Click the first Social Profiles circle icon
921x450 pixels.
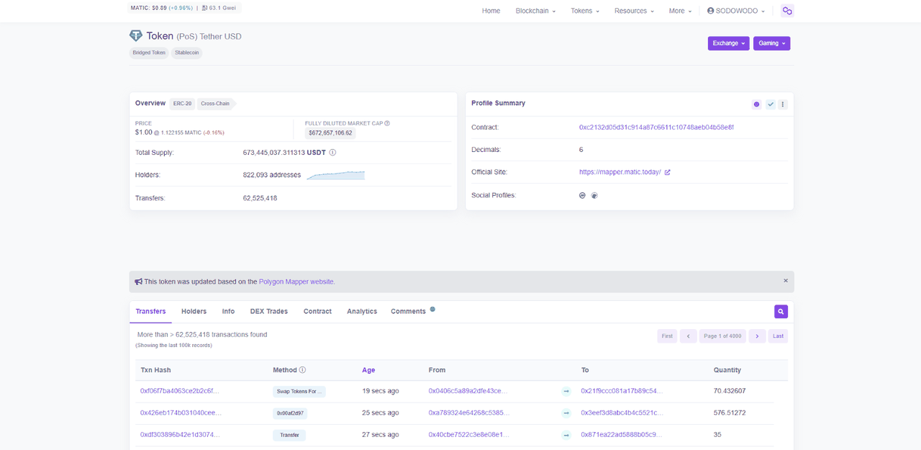pyautogui.click(x=582, y=195)
